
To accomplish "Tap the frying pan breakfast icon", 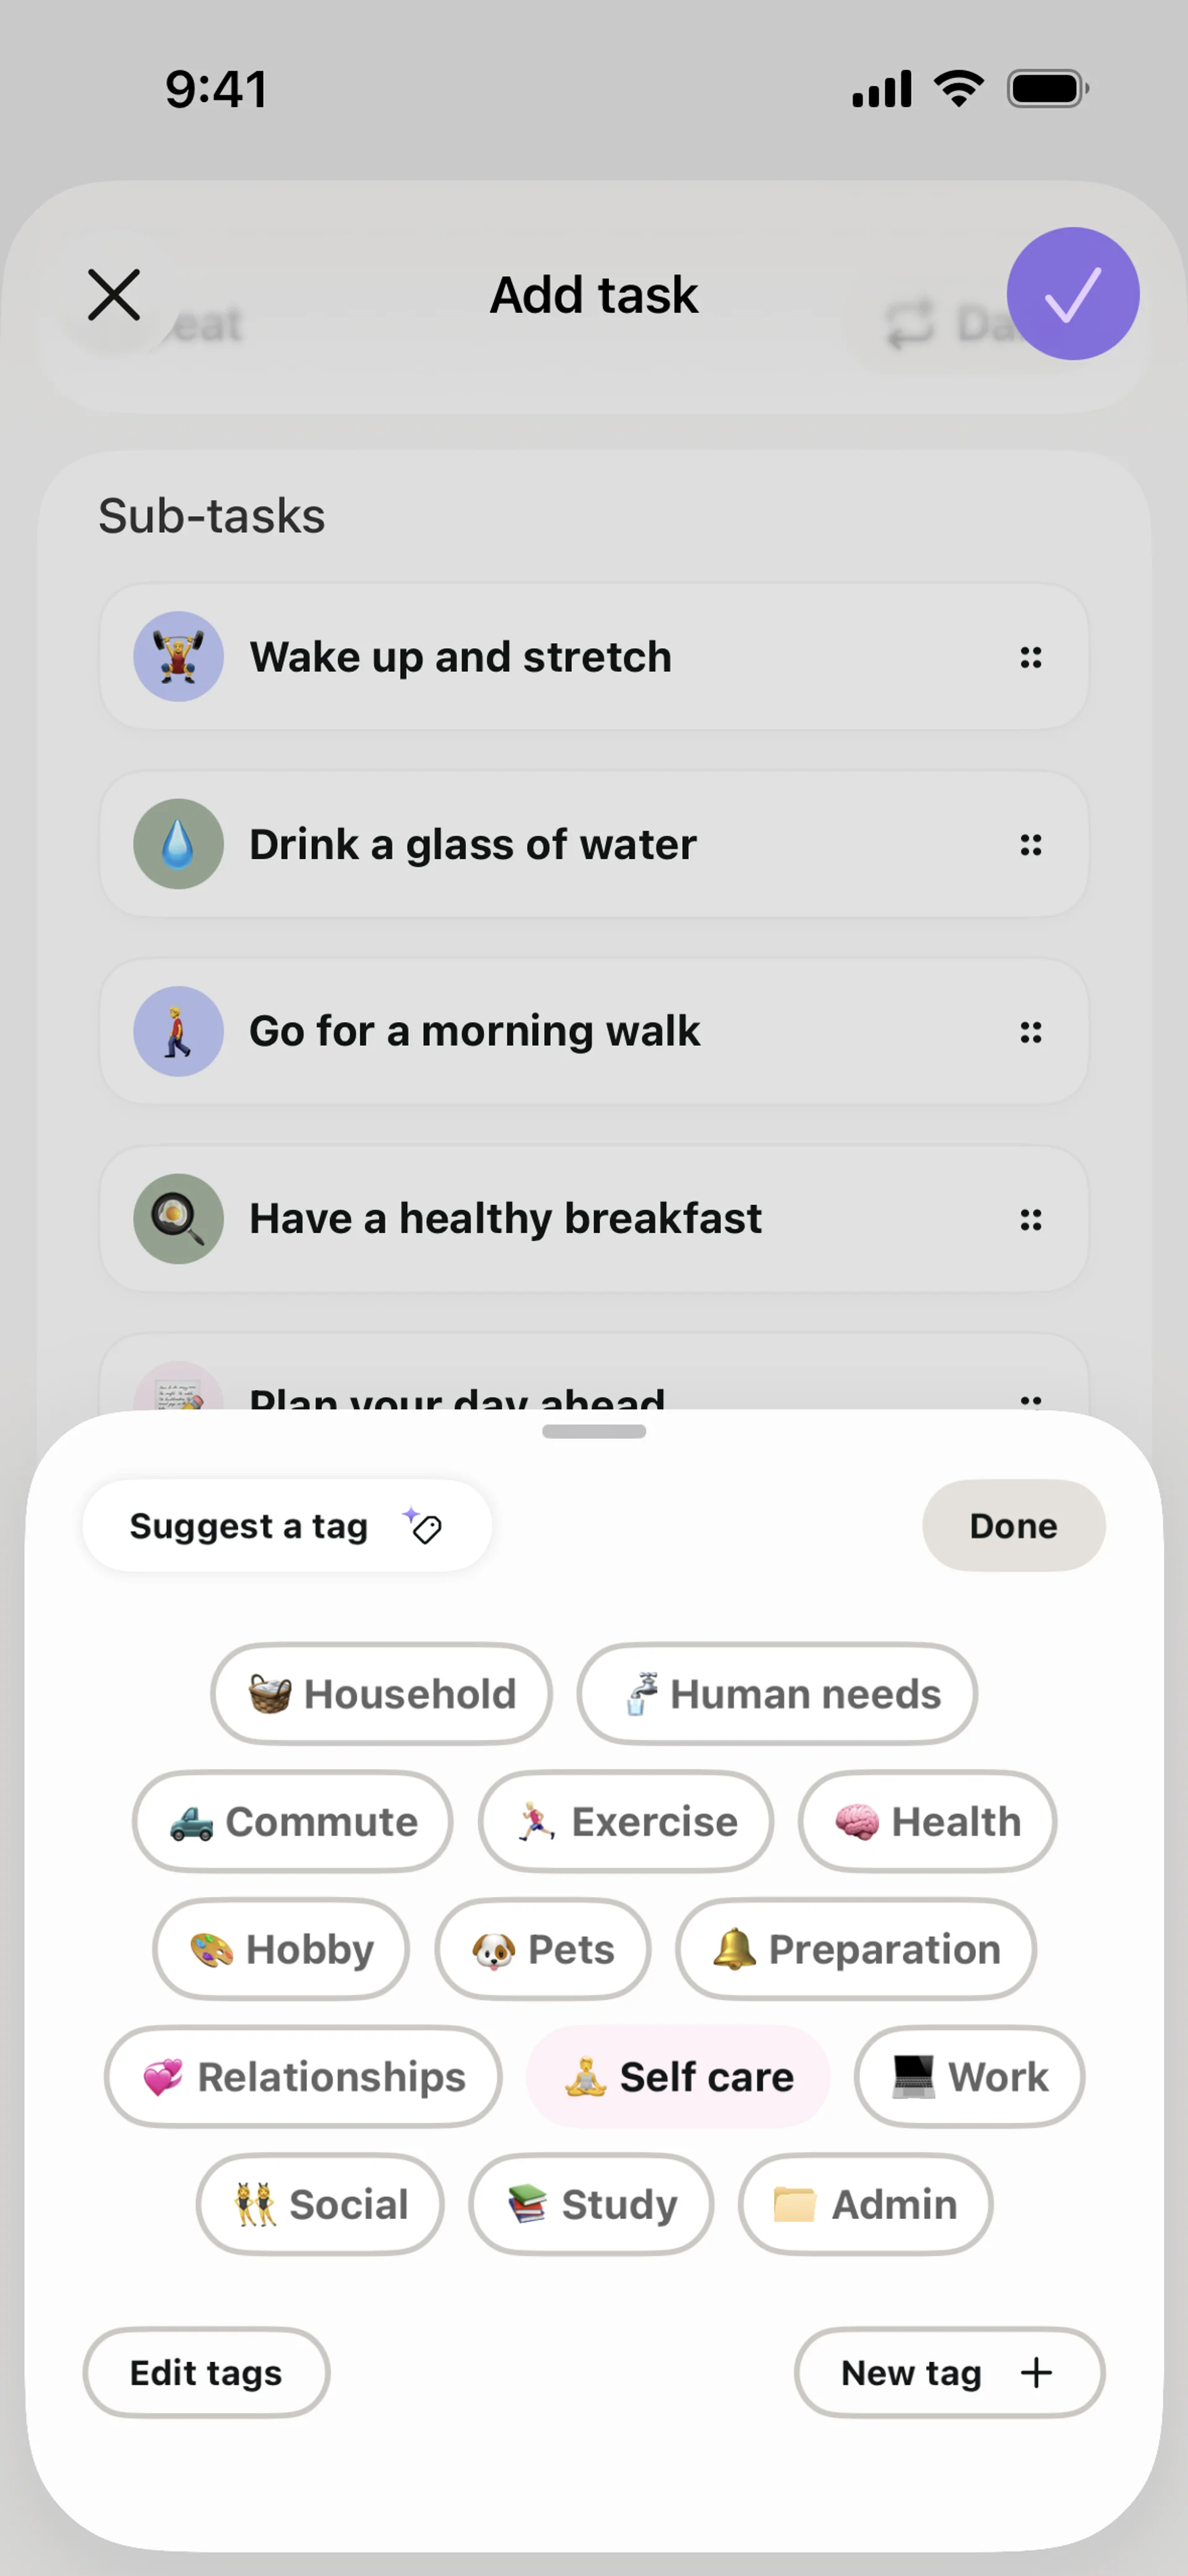I will tap(178, 1218).
